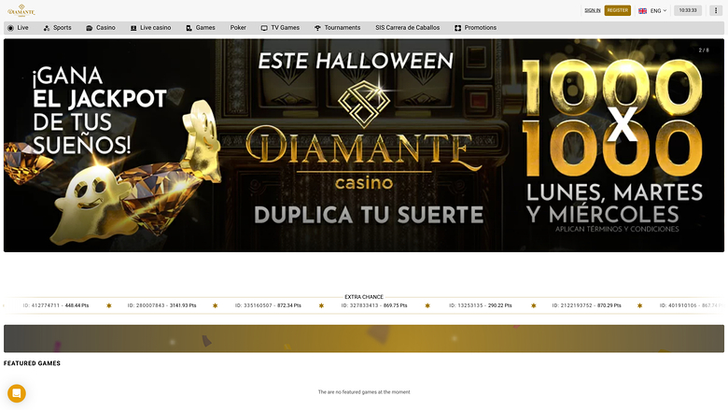Click the Diamante casino logo
This screenshot has width=728, height=410.
21,9
